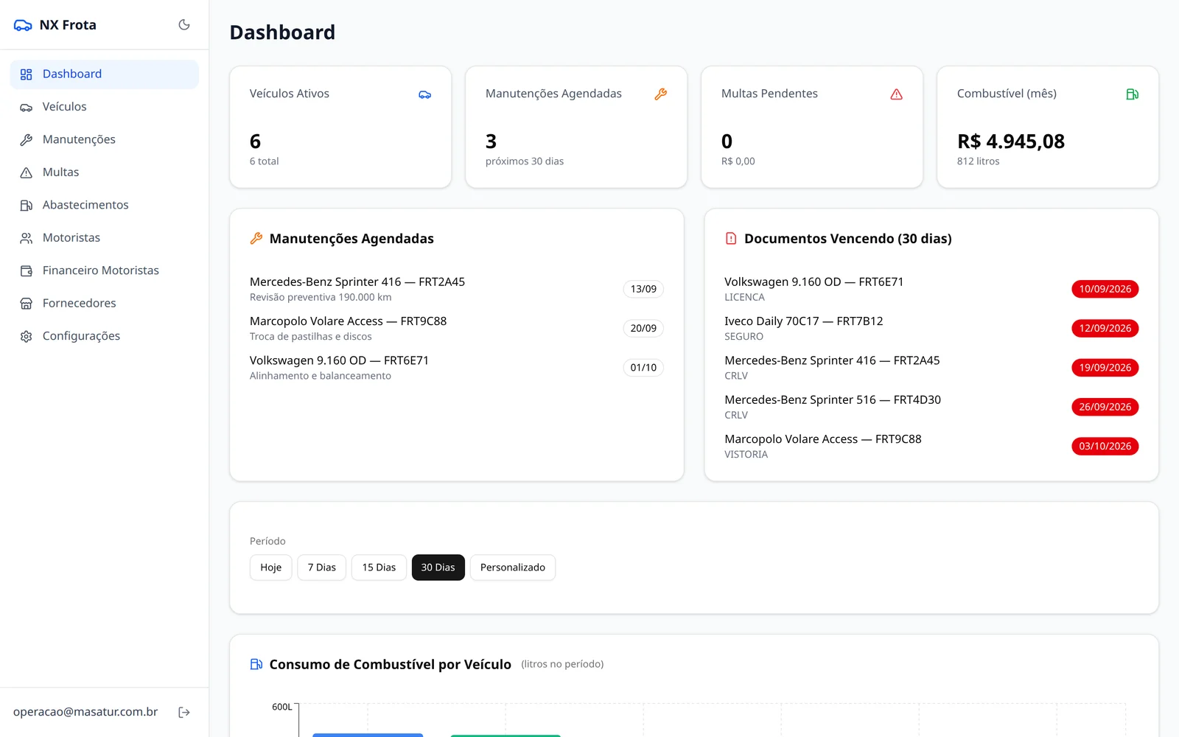
Task: Click the Consumo de Combustível por Veículo heading
Action: coord(391,664)
